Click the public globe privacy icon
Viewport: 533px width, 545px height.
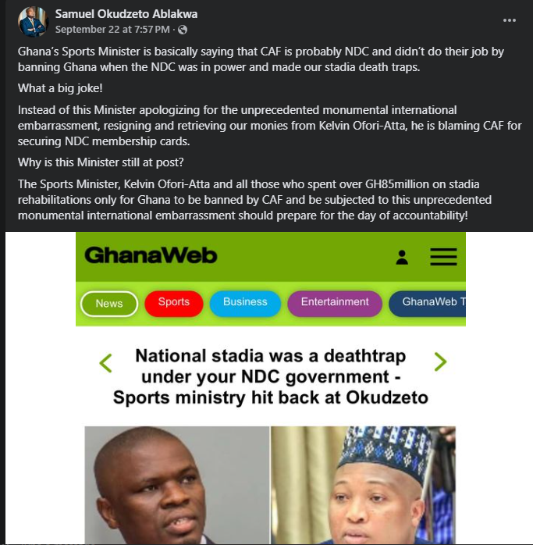tap(183, 30)
